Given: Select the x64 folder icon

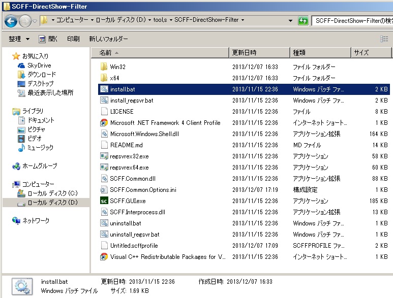Looking at the screenshot, I should 104,78.
